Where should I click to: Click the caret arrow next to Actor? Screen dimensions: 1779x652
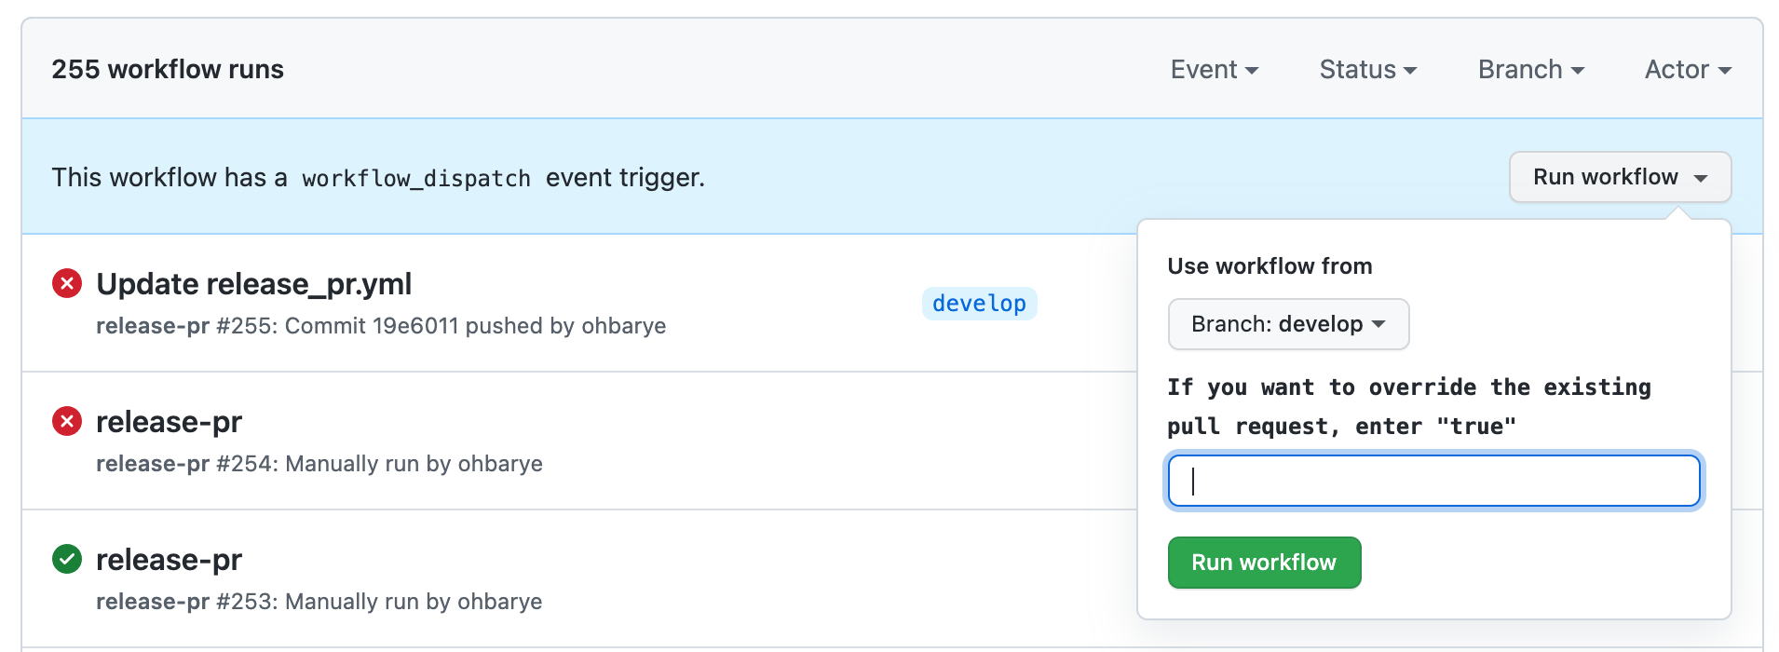(1724, 71)
